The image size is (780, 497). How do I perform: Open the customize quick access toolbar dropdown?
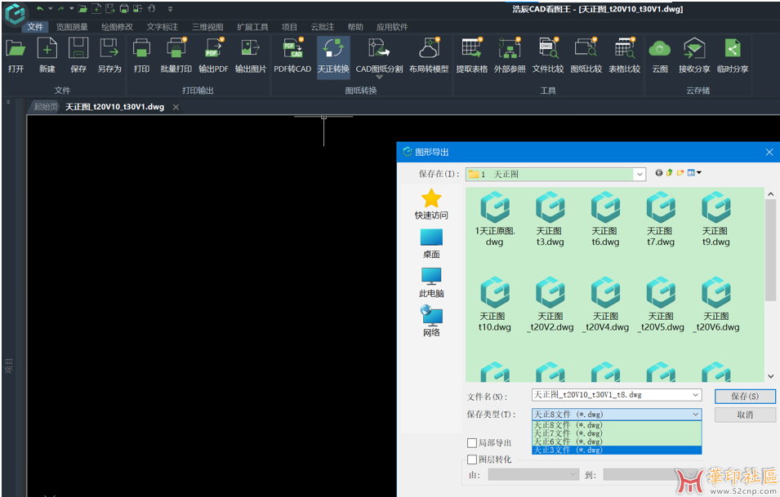tap(170, 8)
